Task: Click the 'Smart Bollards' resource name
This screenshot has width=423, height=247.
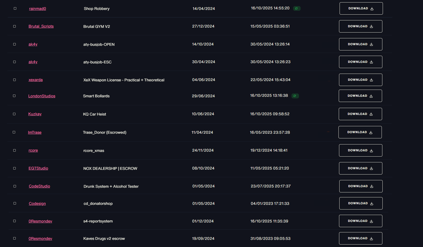Action: 96,96
